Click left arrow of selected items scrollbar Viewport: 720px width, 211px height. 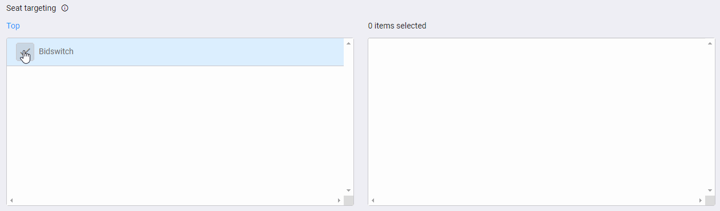(373, 200)
